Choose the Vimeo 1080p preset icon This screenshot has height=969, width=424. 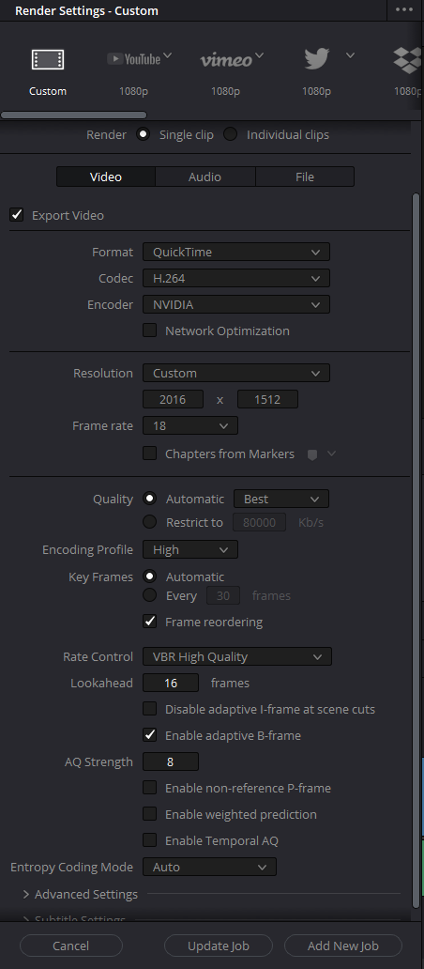point(226,59)
